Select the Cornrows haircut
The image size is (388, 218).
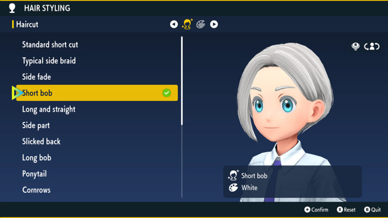point(37,190)
